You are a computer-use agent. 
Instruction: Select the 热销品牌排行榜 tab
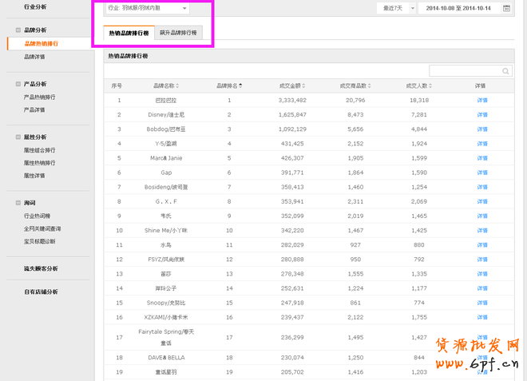(129, 33)
